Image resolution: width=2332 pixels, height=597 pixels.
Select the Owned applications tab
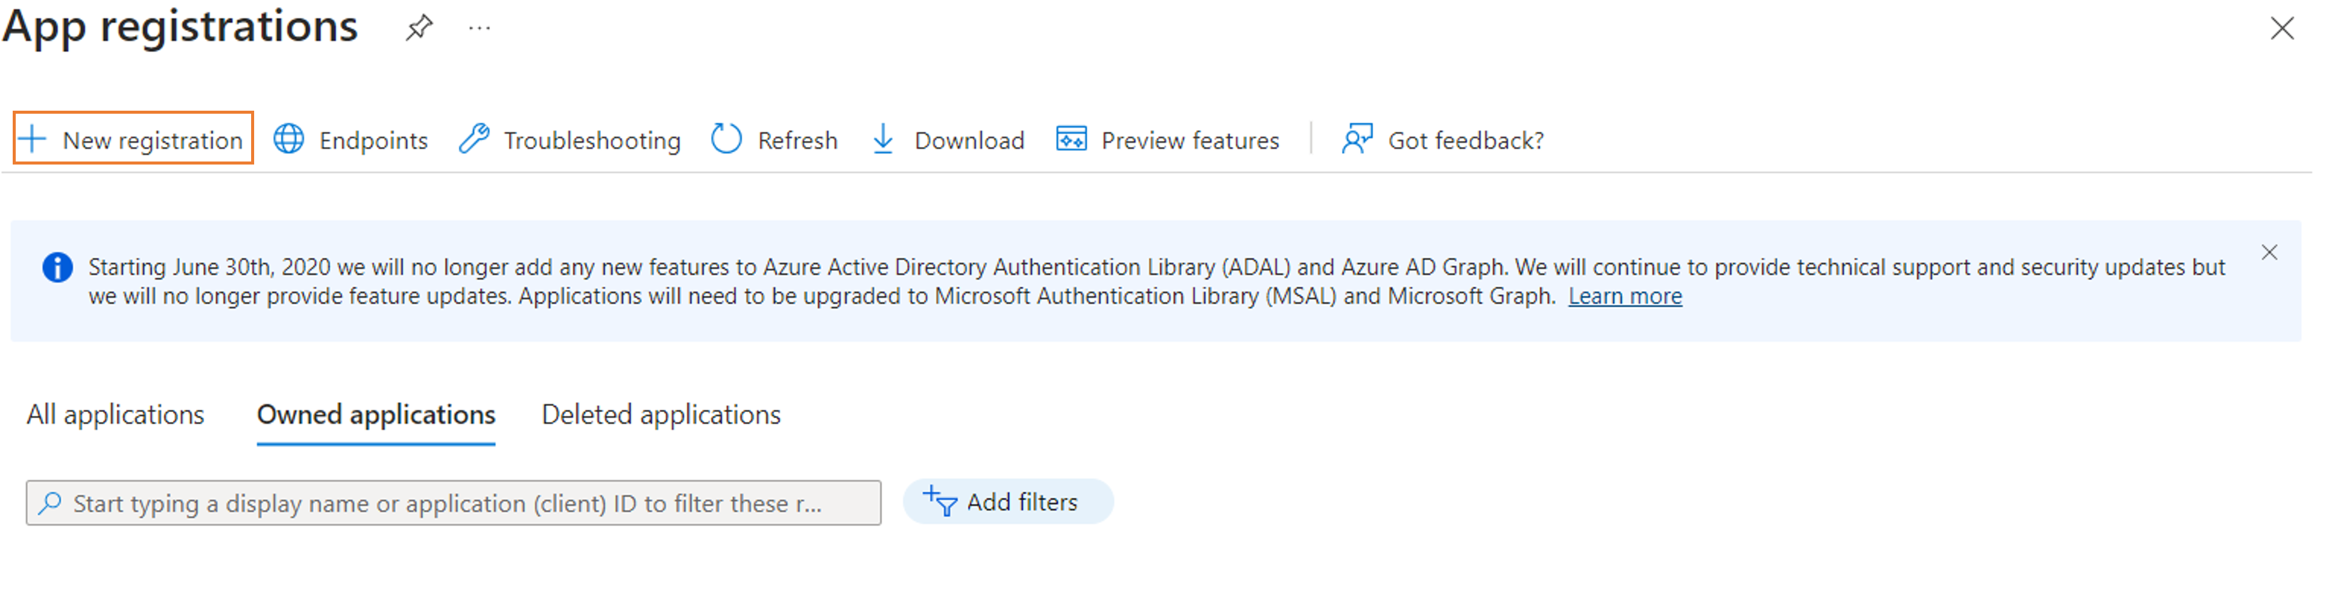pos(376,414)
